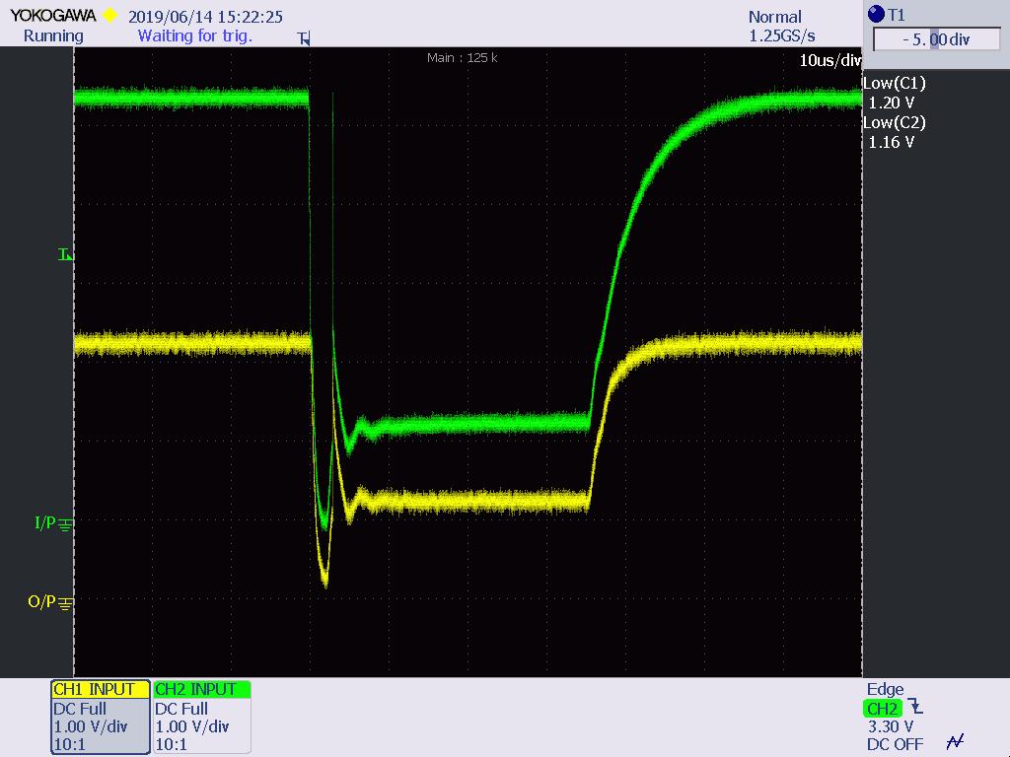Click the CH2 1.00 V/div scale value
The height and width of the screenshot is (757, 1010).
click(x=192, y=726)
